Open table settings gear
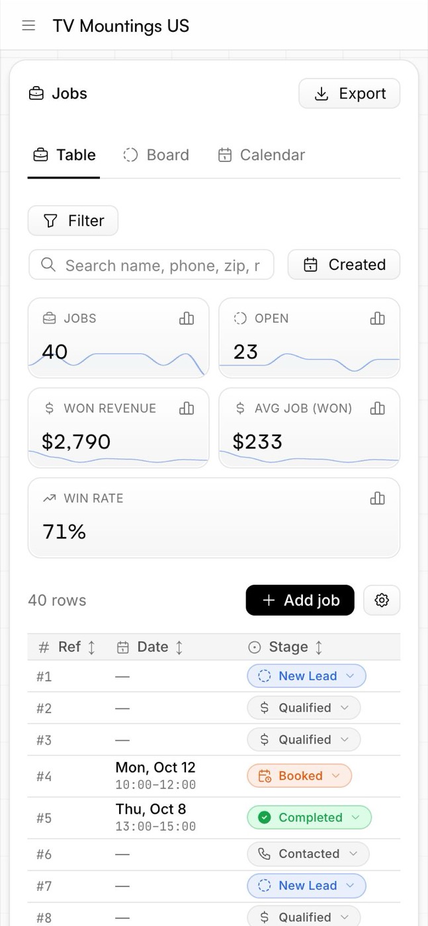The width and height of the screenshot is (428, 926). click(382, 600)
